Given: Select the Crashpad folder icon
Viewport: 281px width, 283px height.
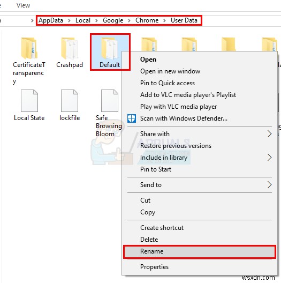Looking at the screenshot, I should click(x=70, y=48).
